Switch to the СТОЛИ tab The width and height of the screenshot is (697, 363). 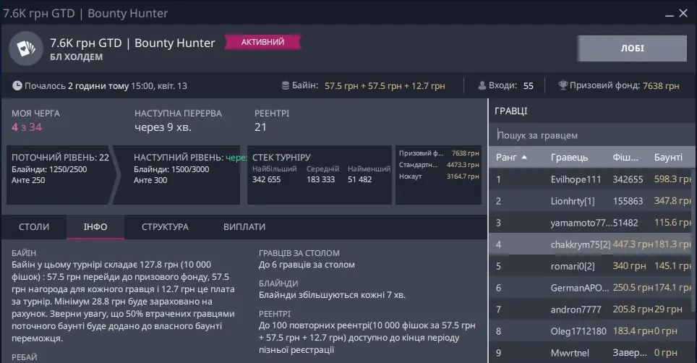[34, 227]
